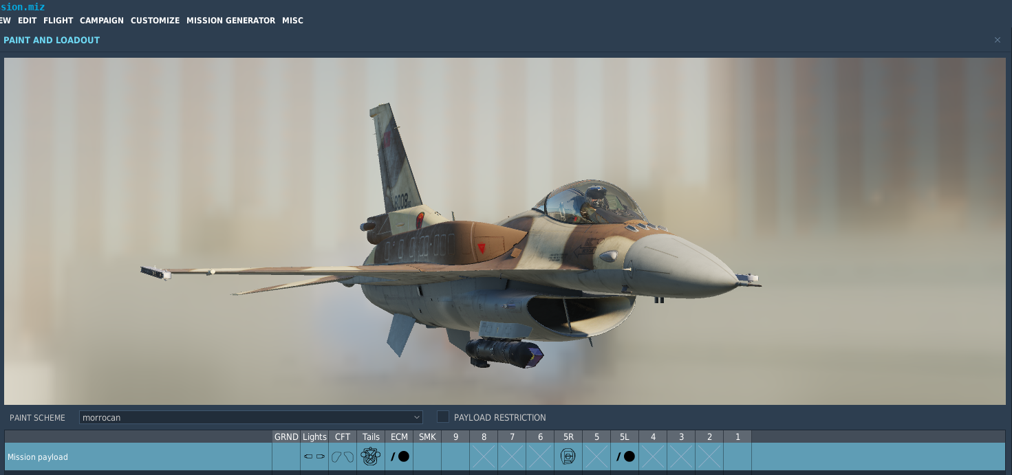Open the MISC menu

tap(293, 20)
